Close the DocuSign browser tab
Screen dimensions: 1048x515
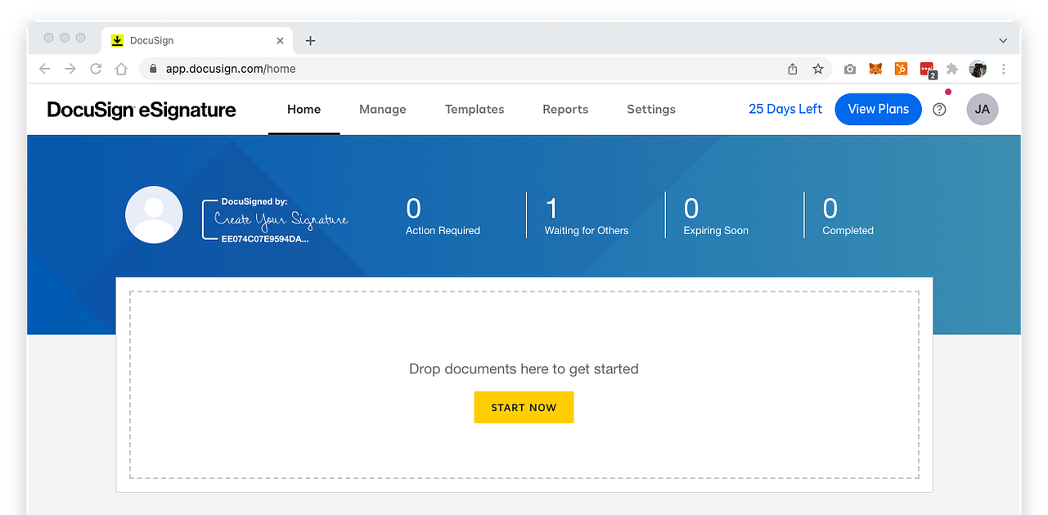pos(280,40)
